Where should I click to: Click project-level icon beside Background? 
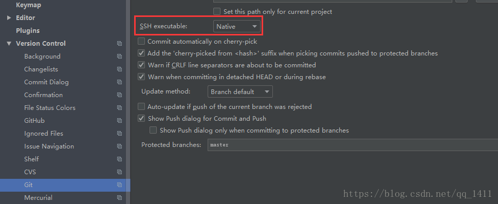point(119,56)
